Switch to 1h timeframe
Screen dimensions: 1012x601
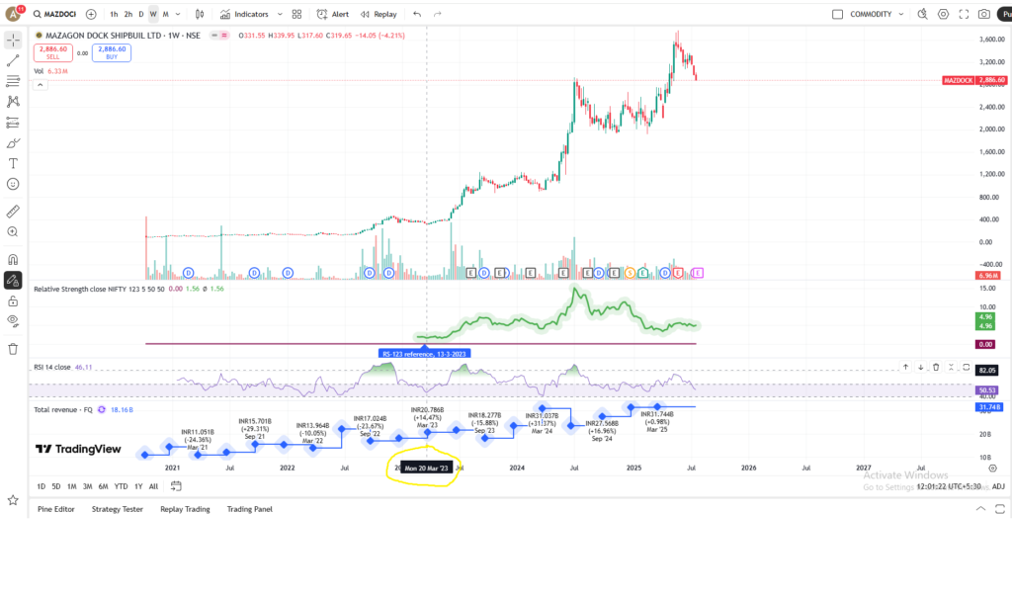point(114,14)
